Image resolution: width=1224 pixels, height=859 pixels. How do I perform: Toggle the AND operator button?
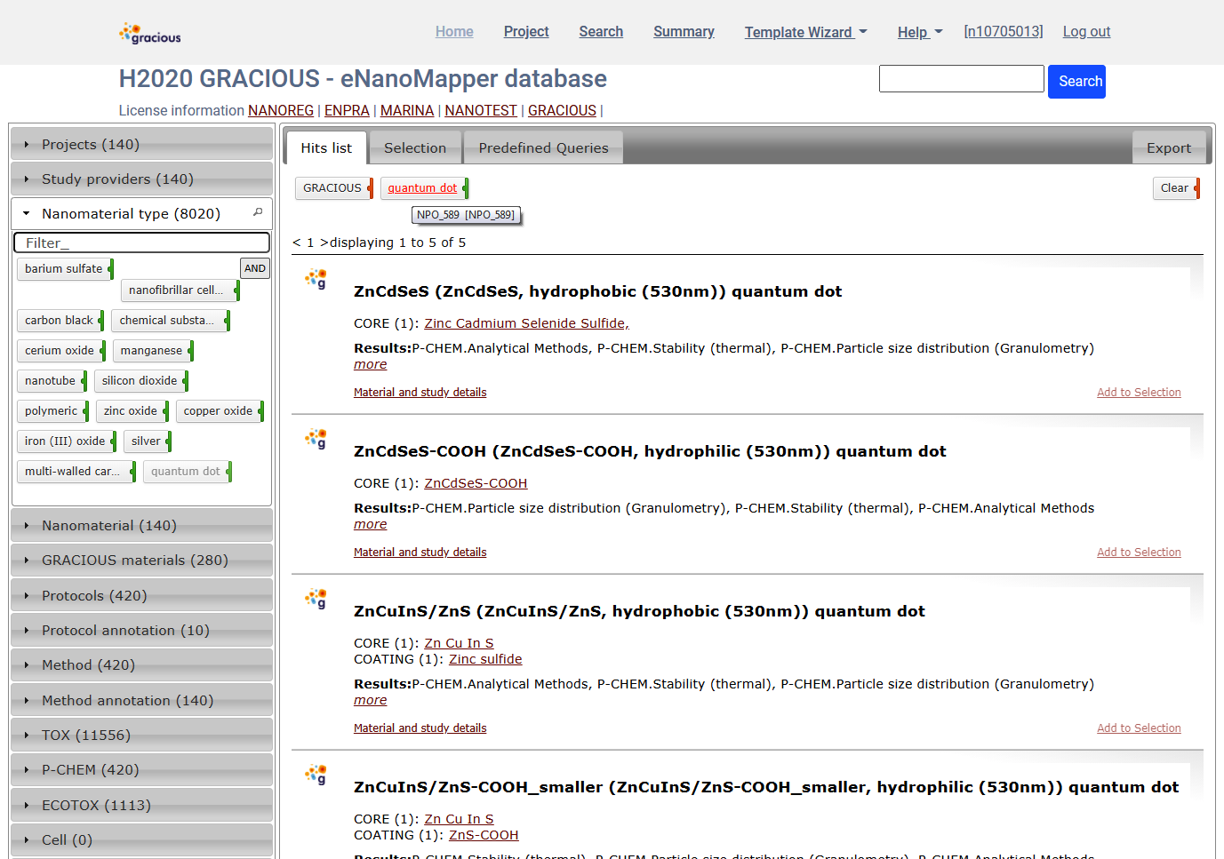tap(254, 268)
